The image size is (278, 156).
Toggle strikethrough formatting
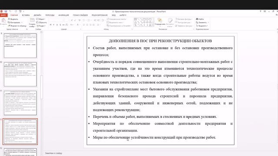(63, 25)
